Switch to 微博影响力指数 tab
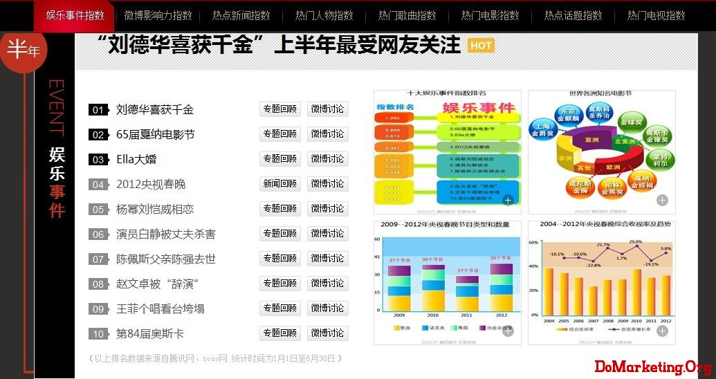Image resolution: width=716 pixels, height=379 pixels. 158,15
